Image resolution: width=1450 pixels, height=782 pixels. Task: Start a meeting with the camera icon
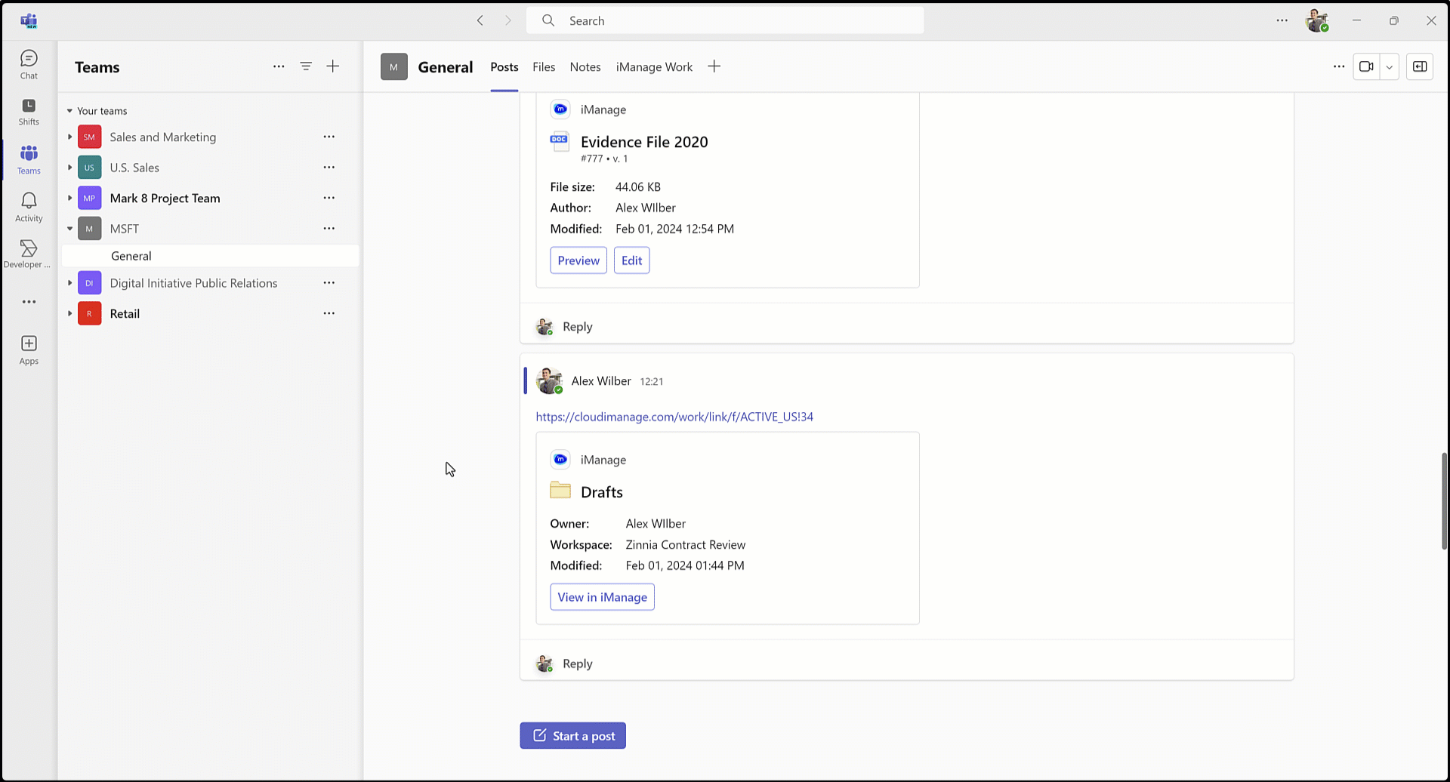(x=1367, y=66)
